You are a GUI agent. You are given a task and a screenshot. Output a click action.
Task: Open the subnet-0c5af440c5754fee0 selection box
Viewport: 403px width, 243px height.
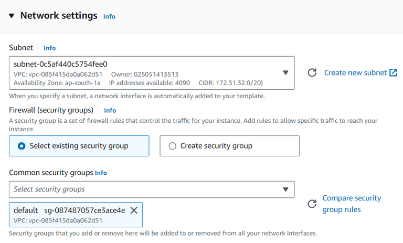coord(147,73)
